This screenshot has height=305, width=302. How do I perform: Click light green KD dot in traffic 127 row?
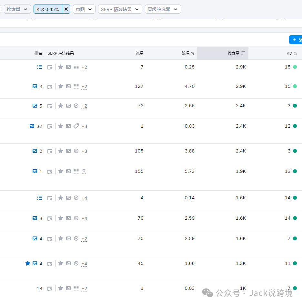(x=295, y=86)
